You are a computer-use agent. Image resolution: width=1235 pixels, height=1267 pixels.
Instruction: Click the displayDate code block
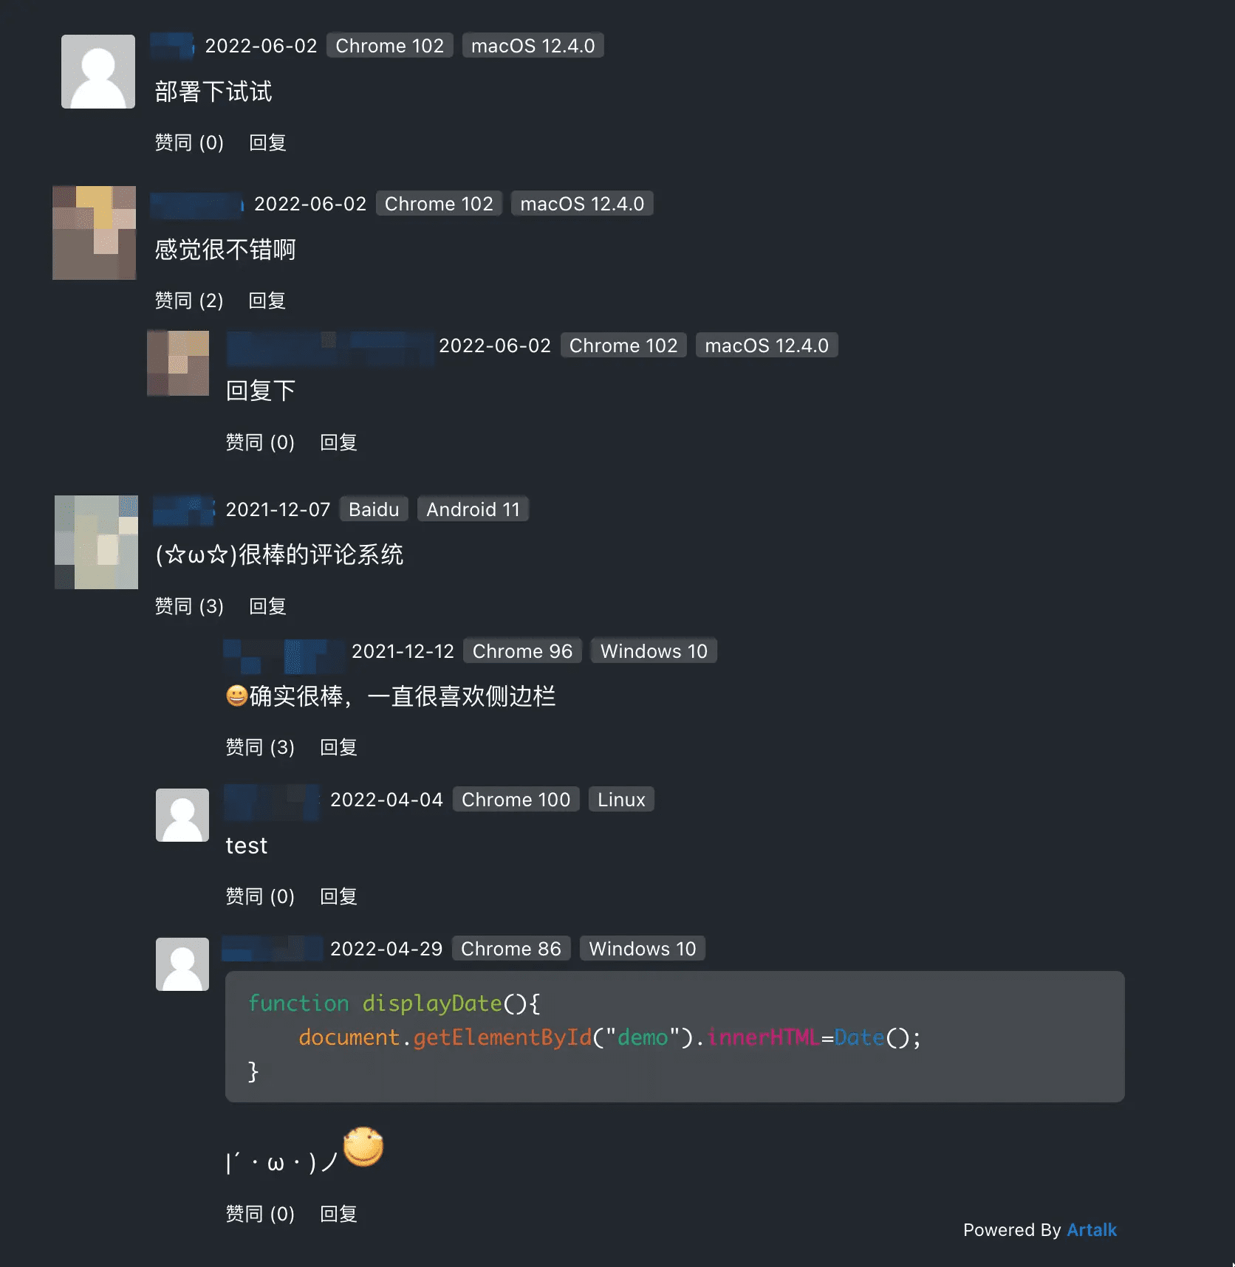point(675,1037)
